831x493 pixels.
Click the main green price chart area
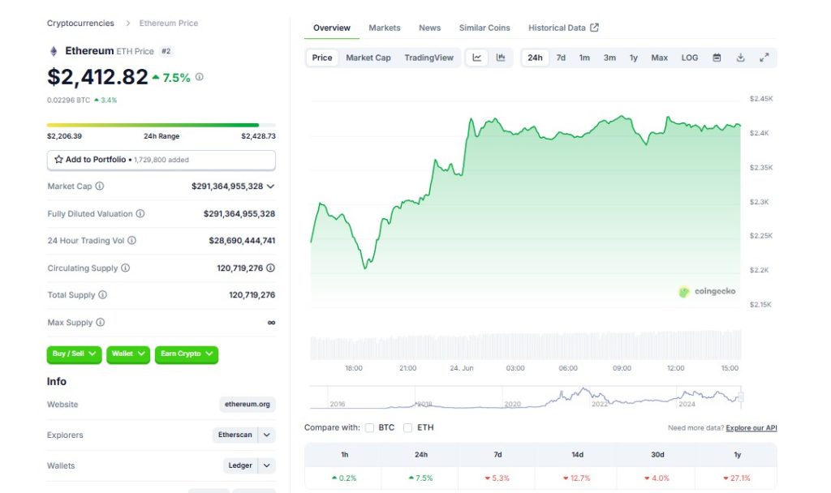pos(525,212)
